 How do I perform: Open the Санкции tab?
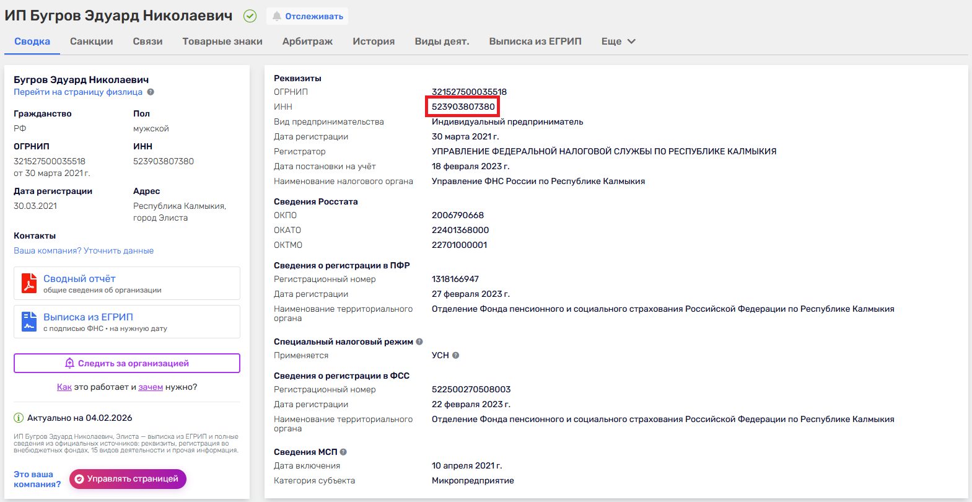[91, 42]
